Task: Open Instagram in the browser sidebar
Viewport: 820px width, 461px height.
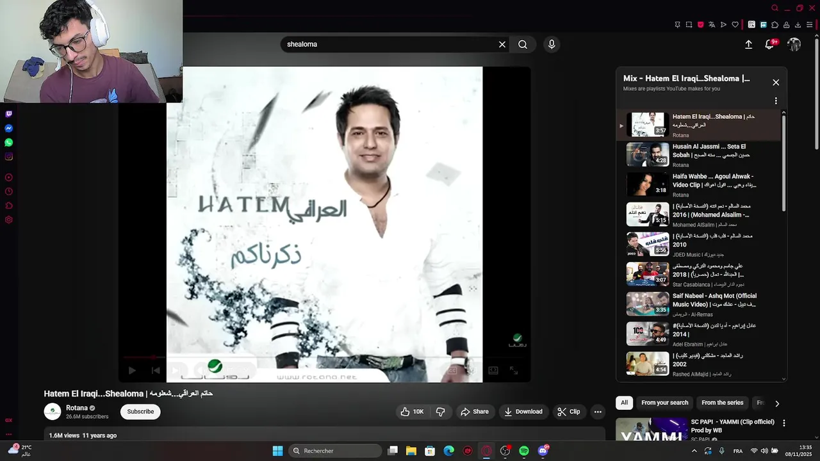Action: (8, 156)
